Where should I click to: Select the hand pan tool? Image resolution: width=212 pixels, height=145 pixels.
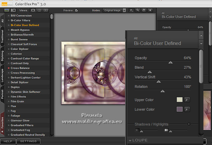coord(144,10)
